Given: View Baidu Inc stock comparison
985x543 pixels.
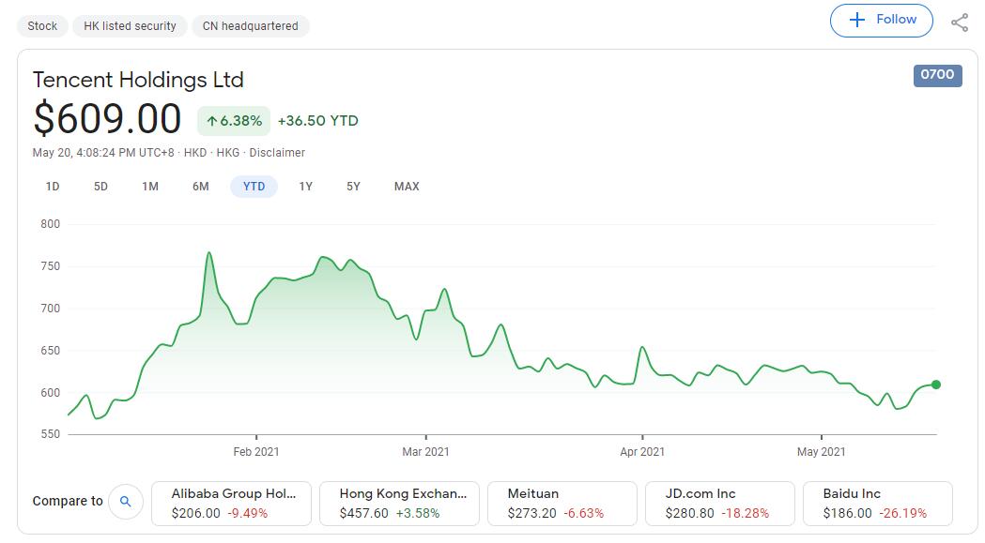Looking at the screenshot, I should 876,503.
